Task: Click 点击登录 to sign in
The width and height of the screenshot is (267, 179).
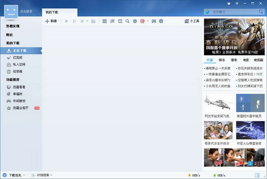Action: click(x=26, y=11)
